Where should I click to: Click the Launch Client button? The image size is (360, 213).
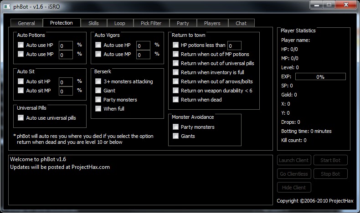[x=294, y=160]
